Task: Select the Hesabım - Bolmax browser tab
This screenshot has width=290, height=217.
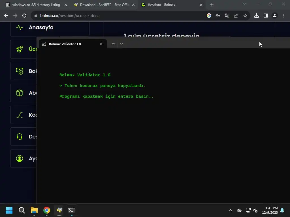Action: click(172, 5)
